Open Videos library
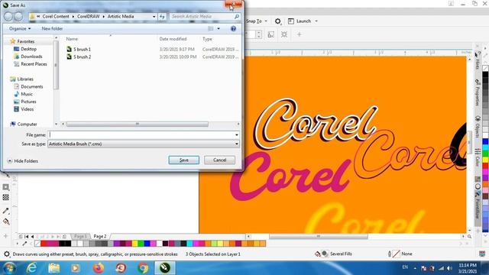The image size is (489, 275). point(24,109)
